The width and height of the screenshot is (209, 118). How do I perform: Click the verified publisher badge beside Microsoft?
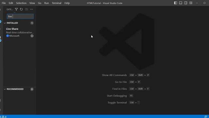[8, 36]
